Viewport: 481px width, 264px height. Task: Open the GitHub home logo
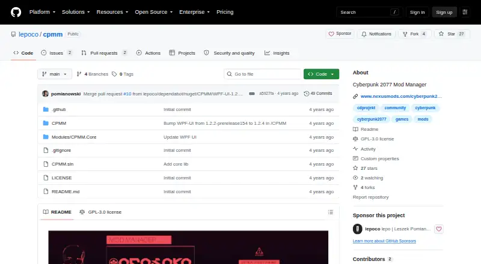pyautogui.click(x=16, y=12)
